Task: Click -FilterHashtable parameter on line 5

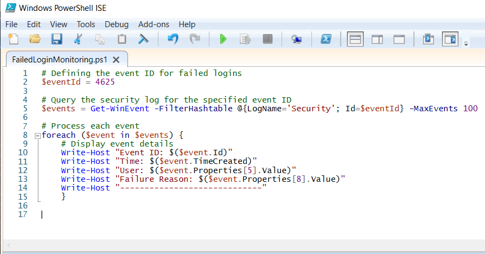Action: (x=194, y=109)
